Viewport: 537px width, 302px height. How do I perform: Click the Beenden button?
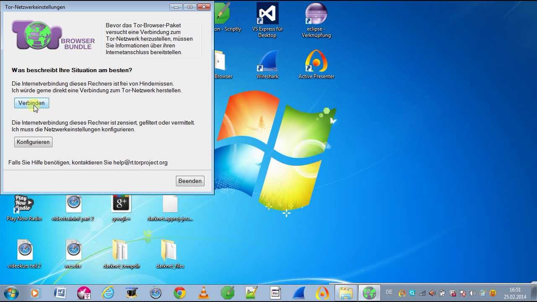coord(190,181)
